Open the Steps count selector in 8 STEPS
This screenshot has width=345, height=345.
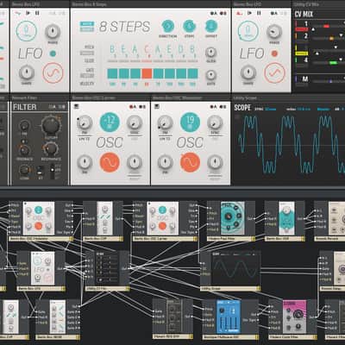[190, 27]
